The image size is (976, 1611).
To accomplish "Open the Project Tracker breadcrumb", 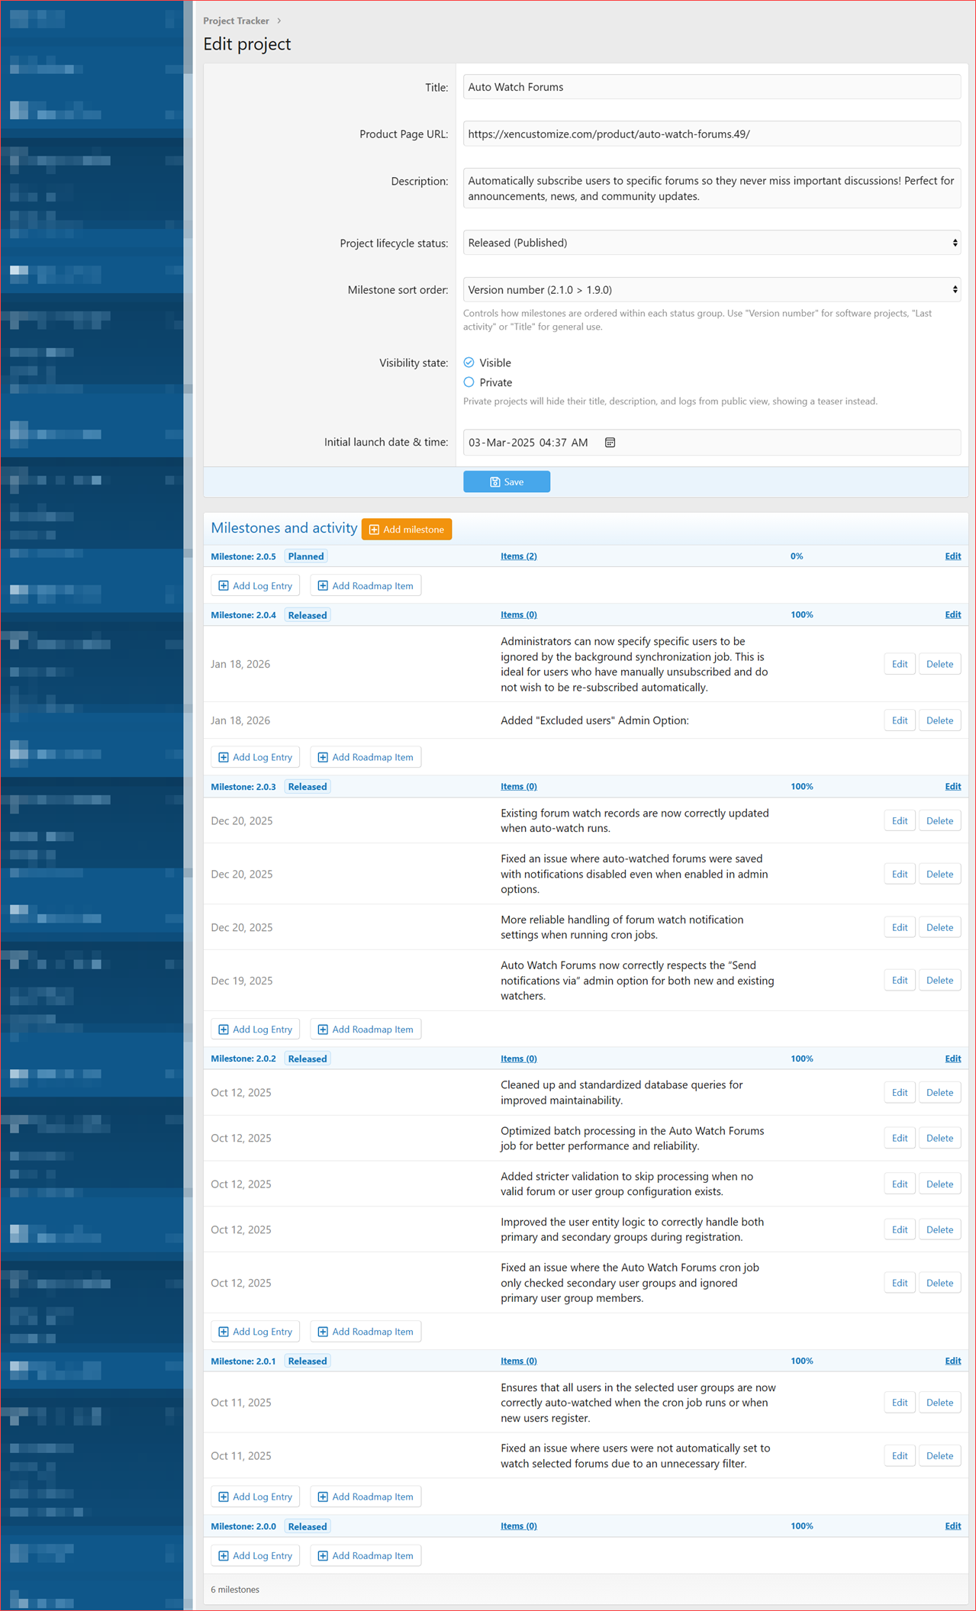I will click(236, 21).
